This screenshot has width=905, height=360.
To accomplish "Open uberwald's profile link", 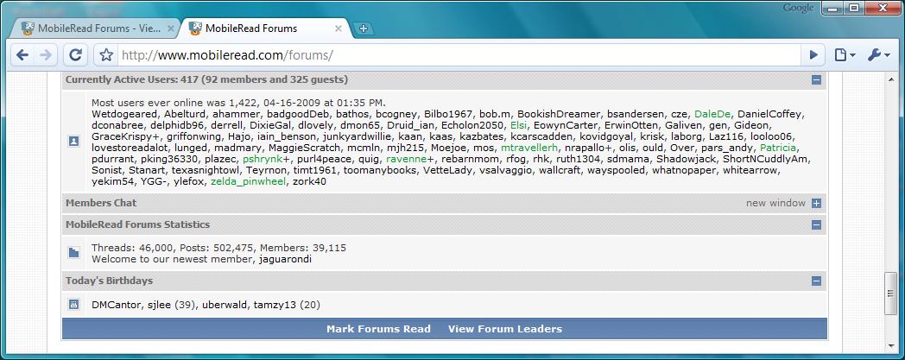I will click(x=225, y=305).
